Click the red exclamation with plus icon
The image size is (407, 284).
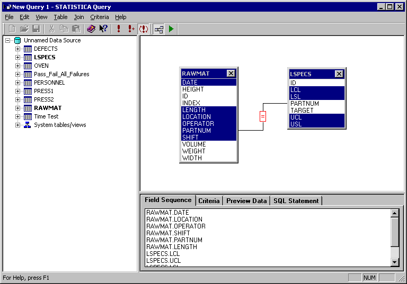pos(131,29)
